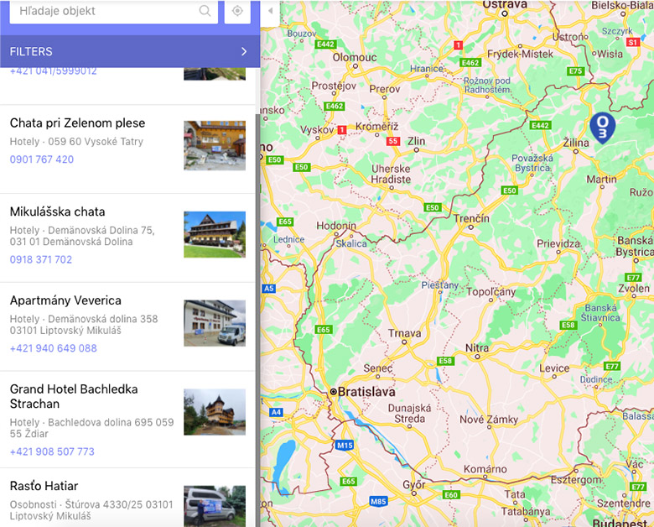Image resolution: width=654 pixels, height=527 pixels.
Task: Click the list panel scrollbar
Action: [x=257, y=321]
